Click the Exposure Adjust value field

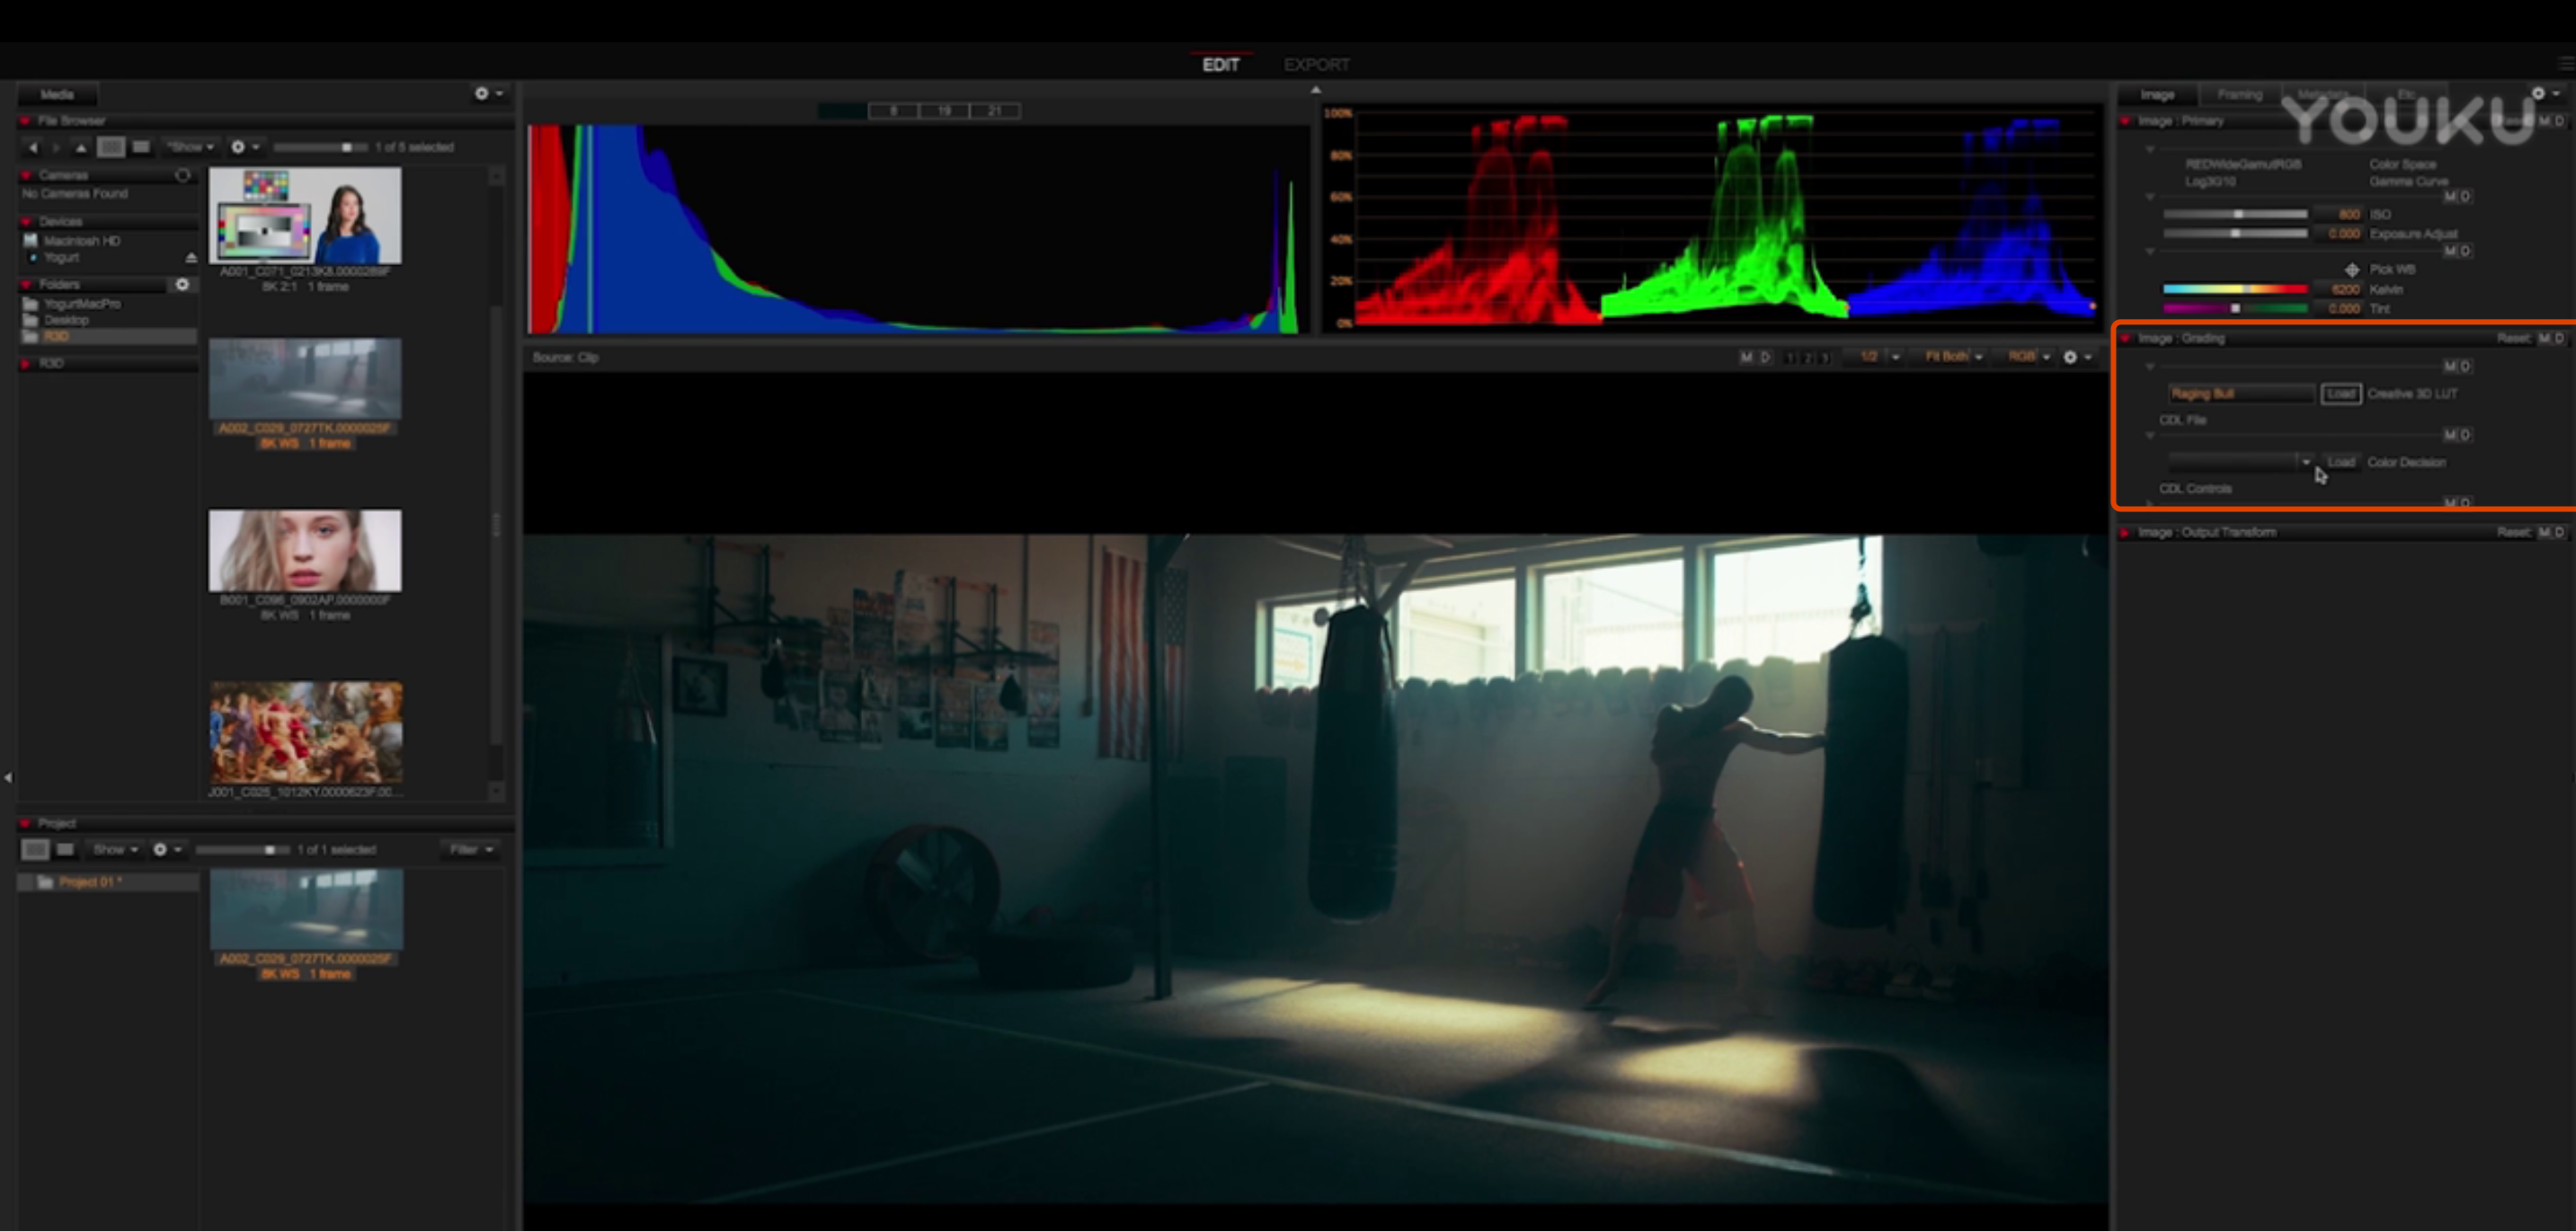(x=2339, y=234)
